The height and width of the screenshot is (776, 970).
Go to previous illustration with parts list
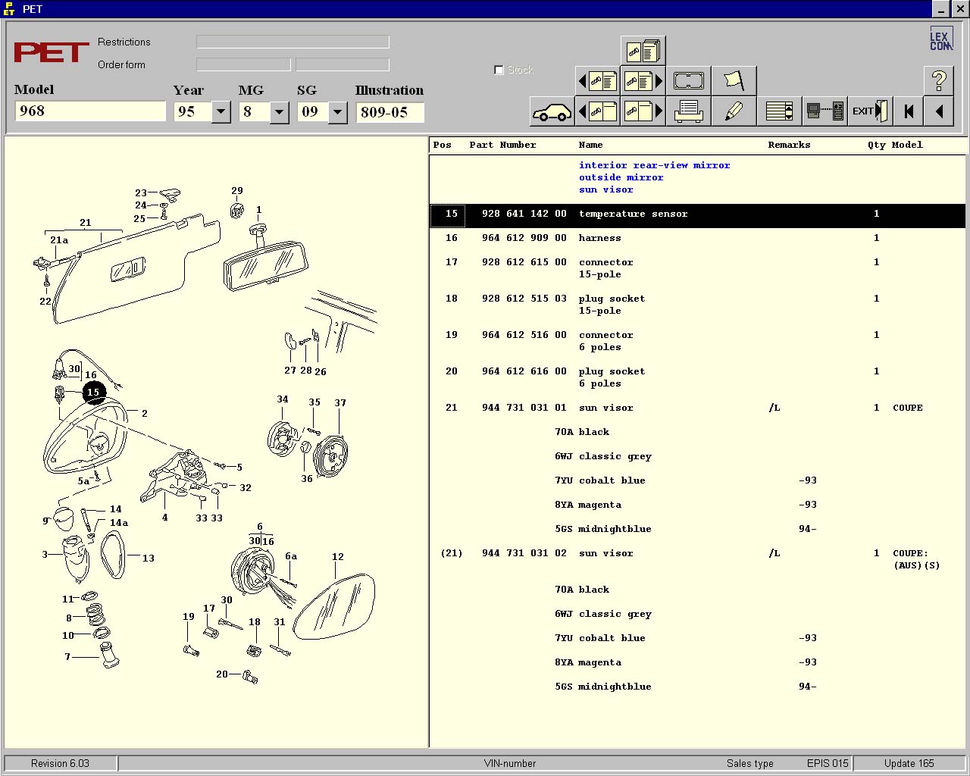[598, 81]
